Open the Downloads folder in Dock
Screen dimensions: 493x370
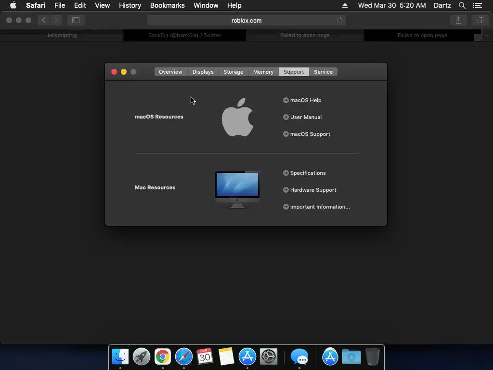(x=351, y=357)
